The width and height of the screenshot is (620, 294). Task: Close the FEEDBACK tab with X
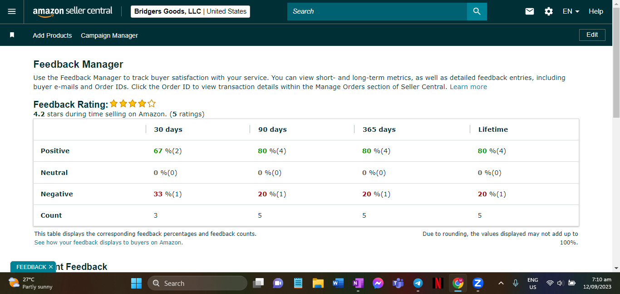click(51, 267)
